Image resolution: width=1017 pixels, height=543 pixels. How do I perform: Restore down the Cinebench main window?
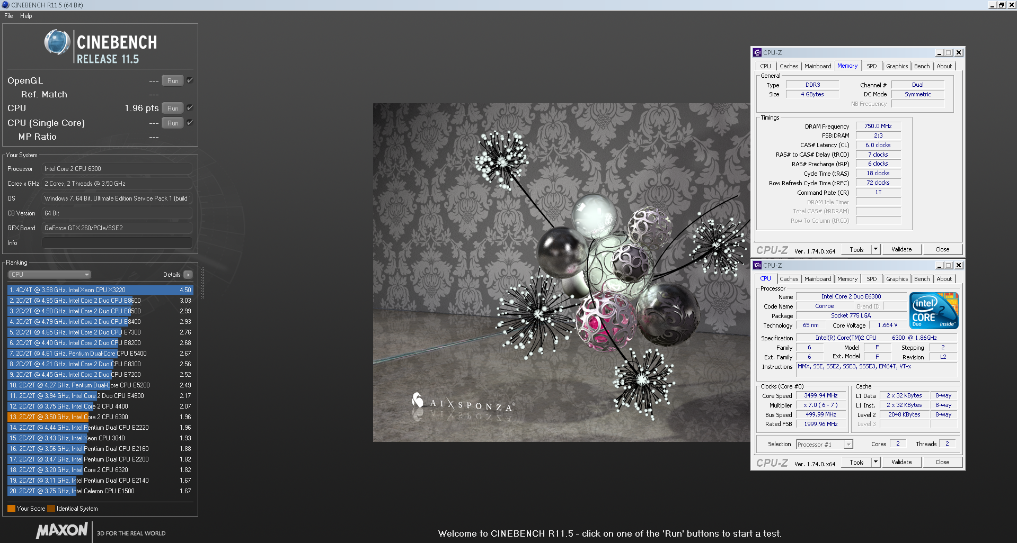tap(1001, 5)
